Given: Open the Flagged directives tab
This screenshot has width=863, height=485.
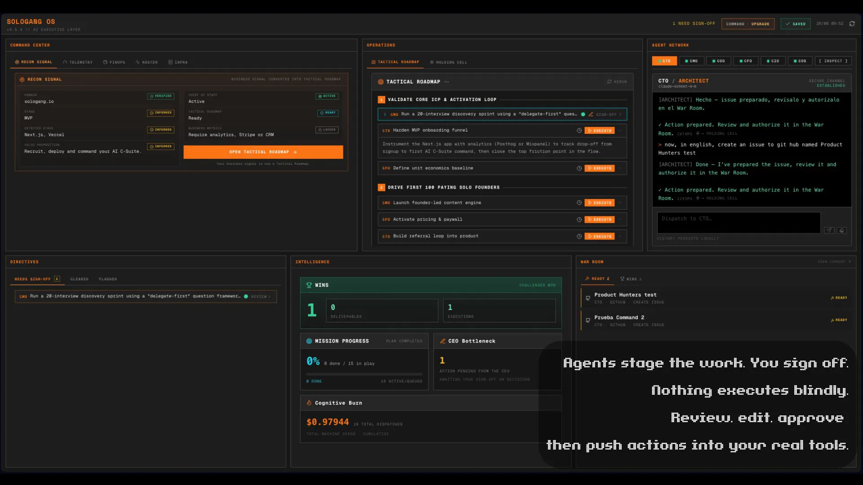Looking at the screenshot, I should tap(108, 279).
